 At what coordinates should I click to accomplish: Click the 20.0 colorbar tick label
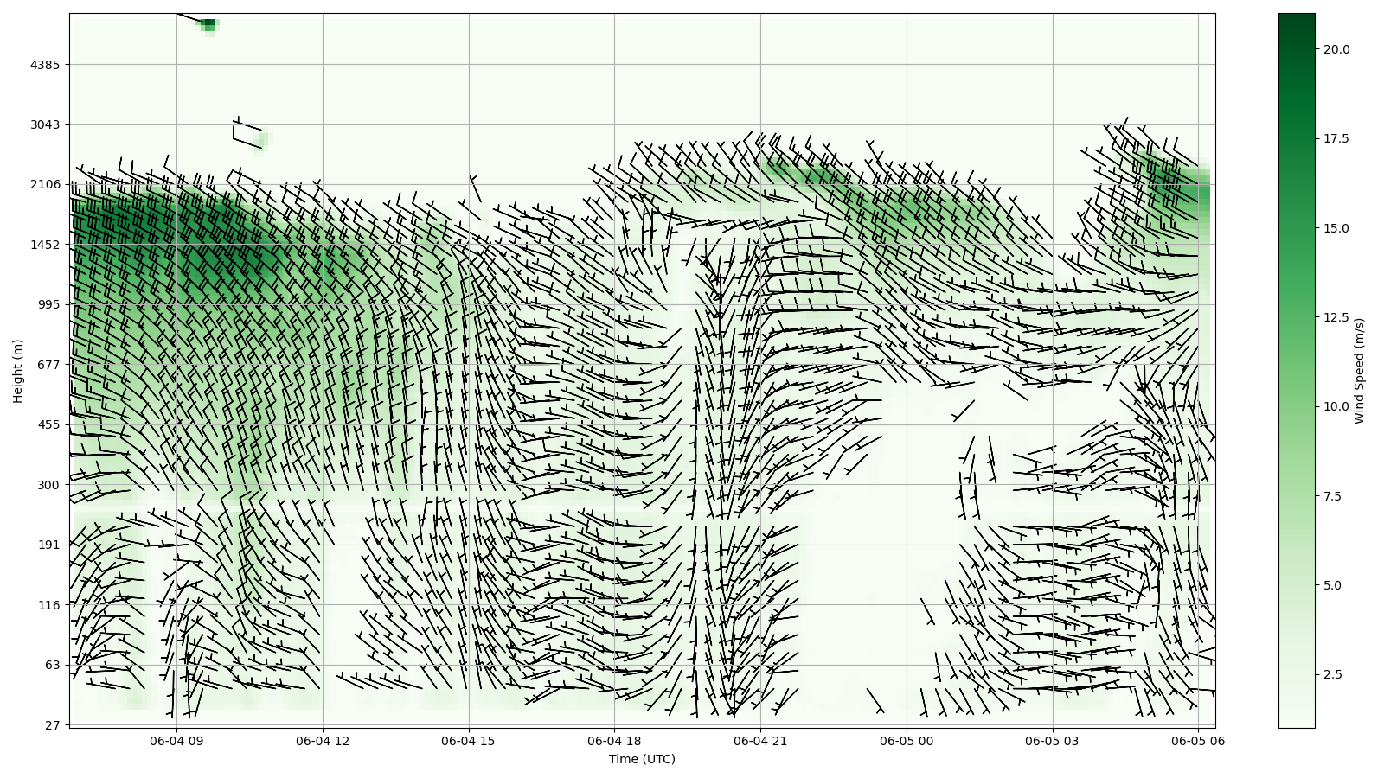tap(1336, 49)
